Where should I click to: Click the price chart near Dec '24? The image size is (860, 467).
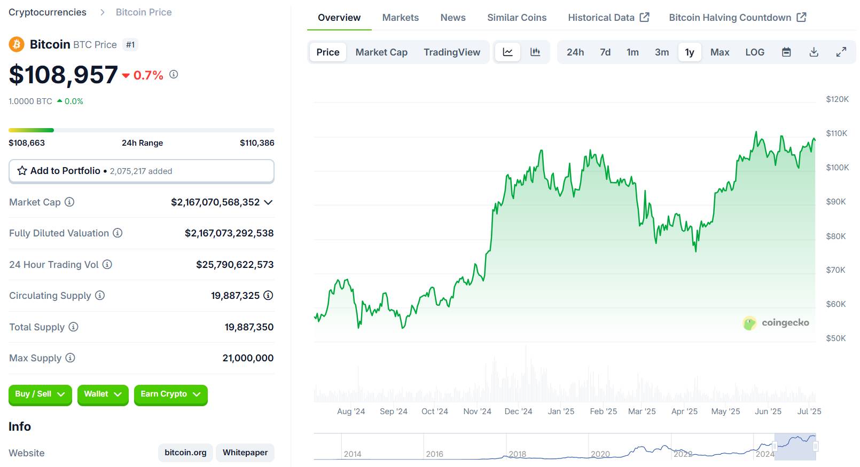pyautogui.click(x=519, y=183)
